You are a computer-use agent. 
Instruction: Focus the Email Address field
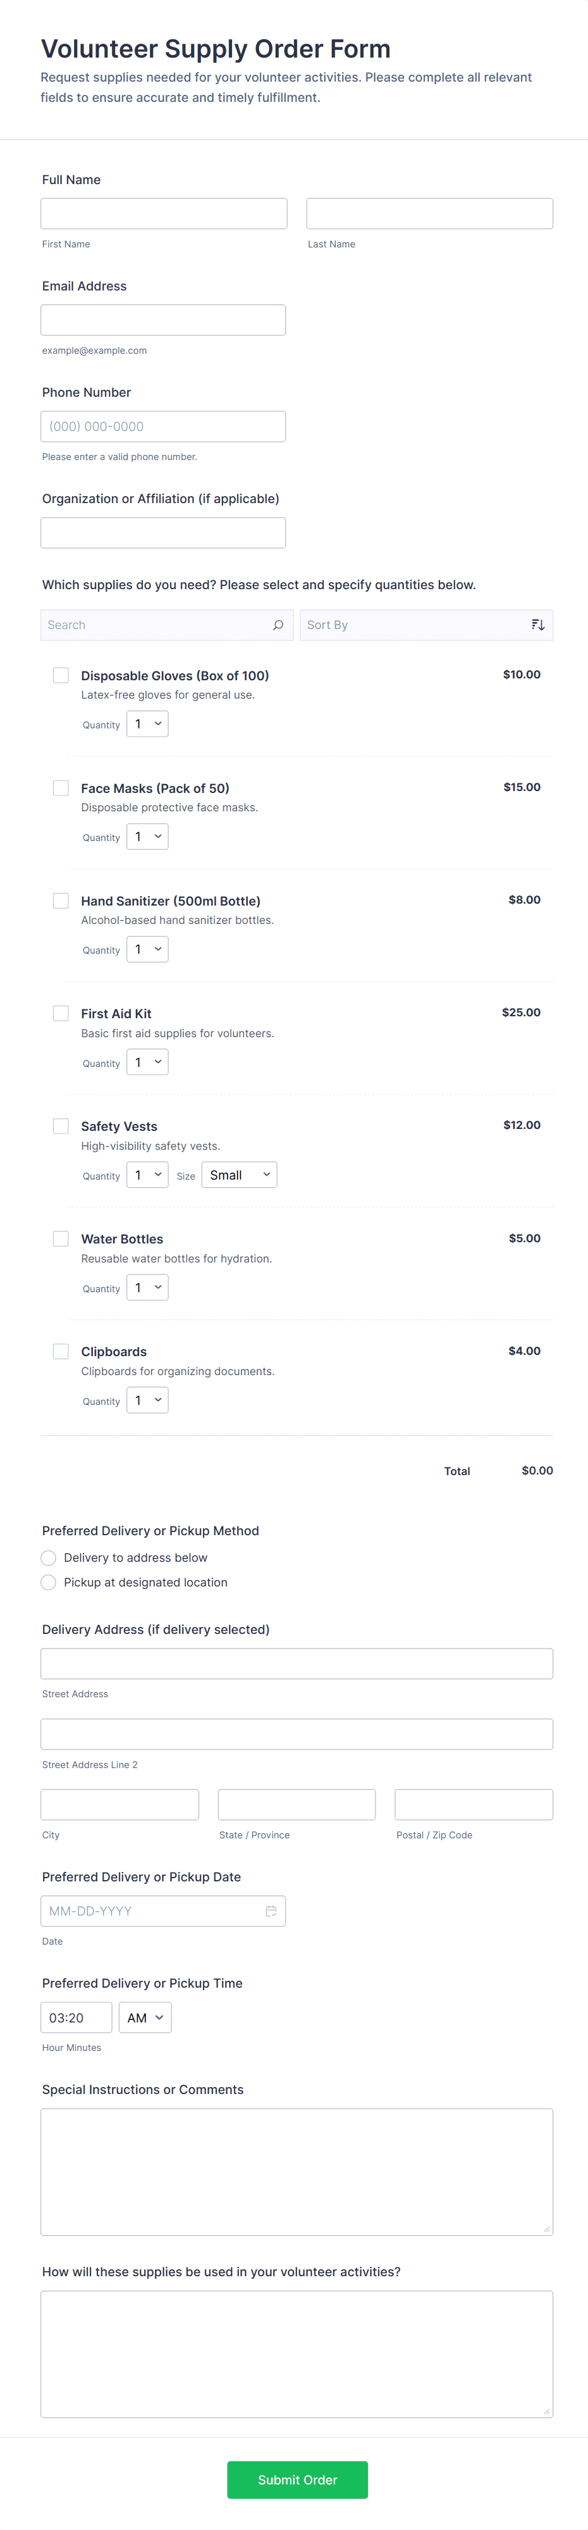pos(163,320)
